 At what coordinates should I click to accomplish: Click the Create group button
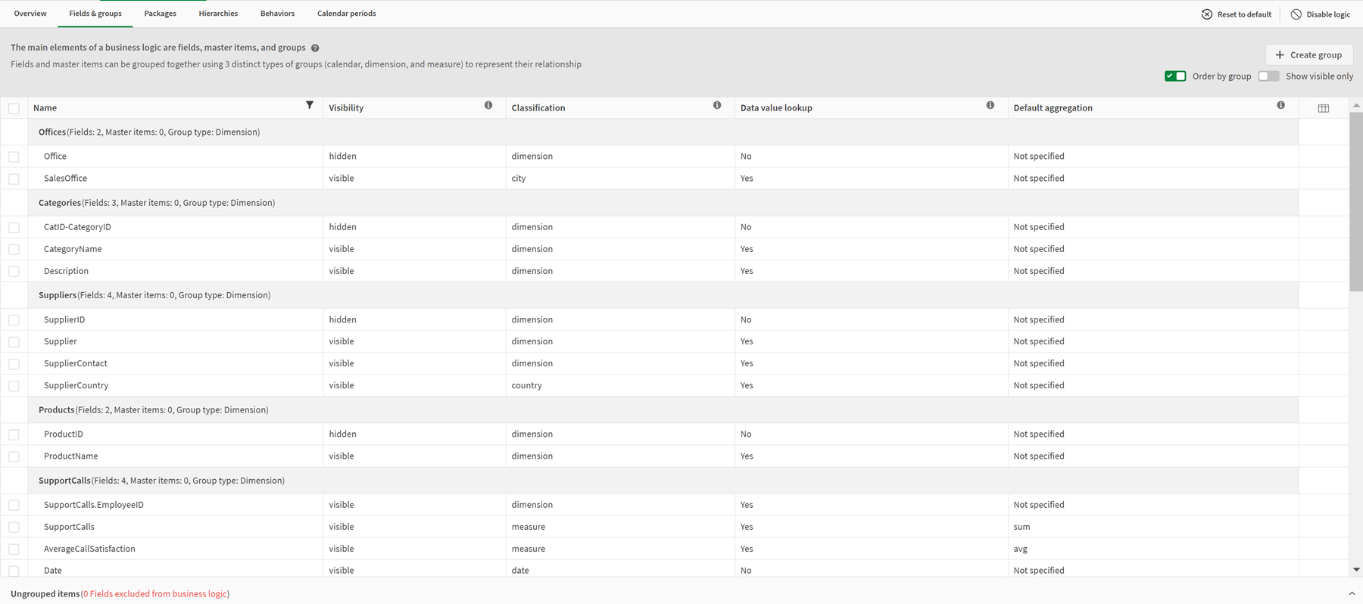tap(1309, 54)
